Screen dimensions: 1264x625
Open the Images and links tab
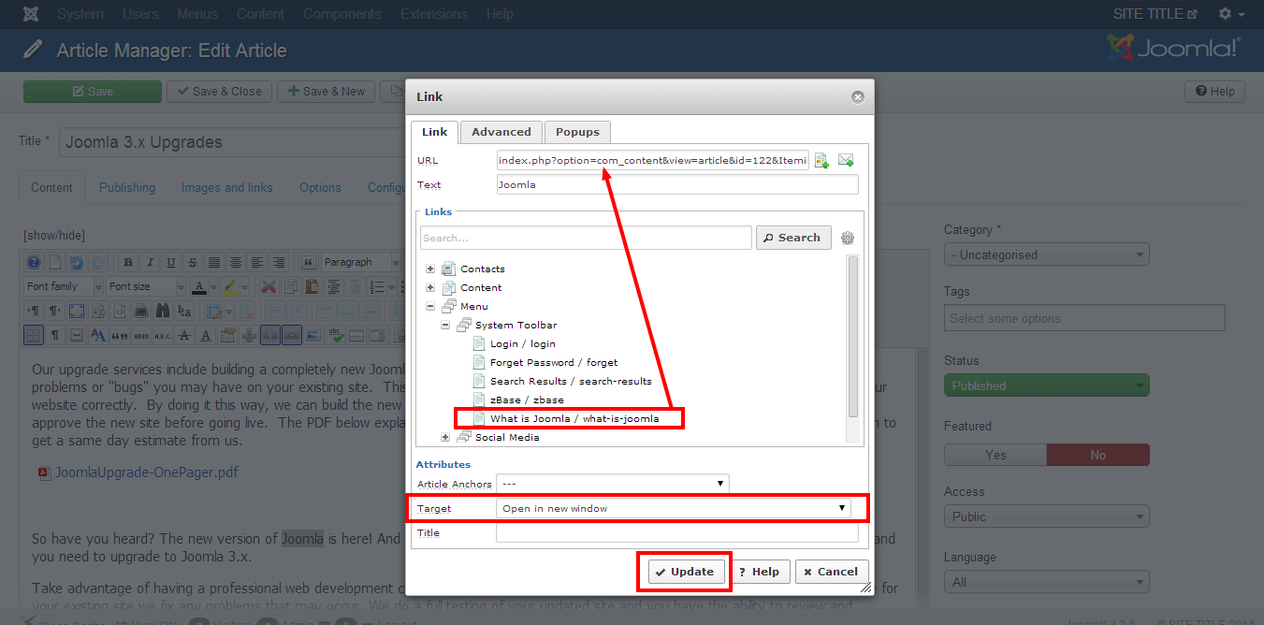[x=227, y=187]
